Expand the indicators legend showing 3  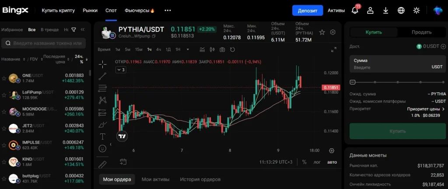coord(121,70)
